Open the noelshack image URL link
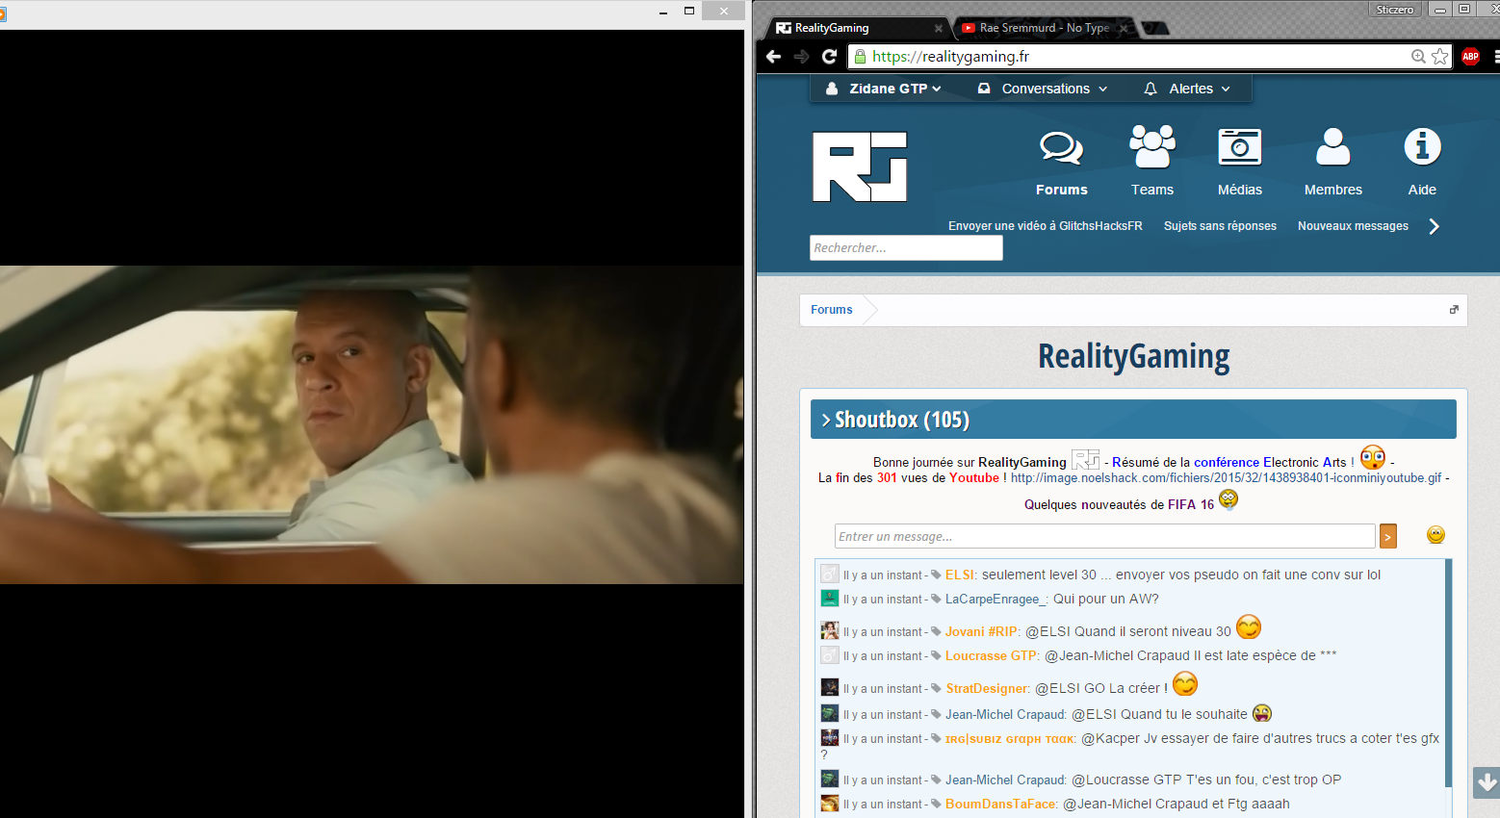Viewport: 1500px width, 818px height. coord(1226,478)
